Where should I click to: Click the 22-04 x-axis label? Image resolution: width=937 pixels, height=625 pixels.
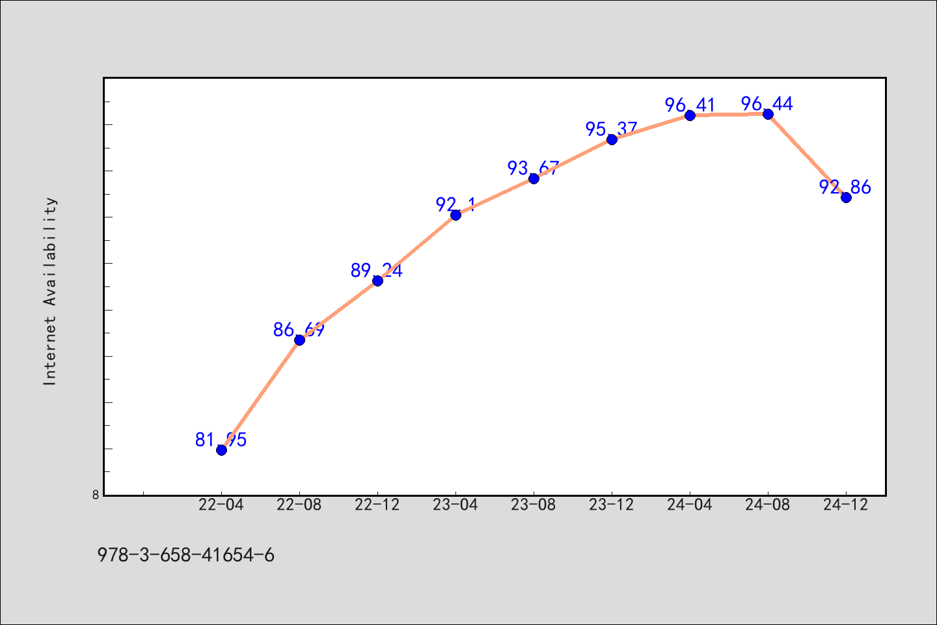[221, 505]
